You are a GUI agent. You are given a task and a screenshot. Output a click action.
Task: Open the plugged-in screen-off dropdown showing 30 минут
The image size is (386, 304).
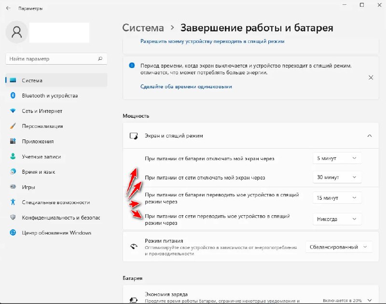[337, 177]
